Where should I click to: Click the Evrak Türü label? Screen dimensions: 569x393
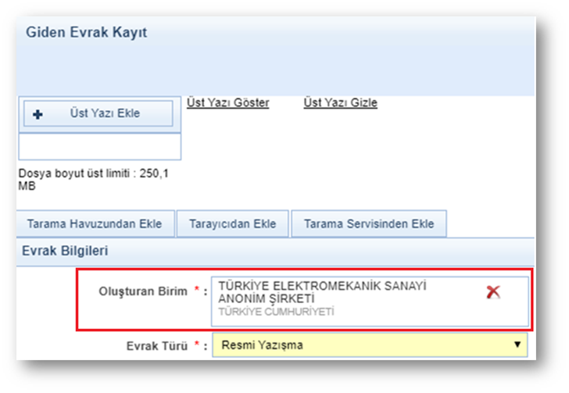pos(156,345)
